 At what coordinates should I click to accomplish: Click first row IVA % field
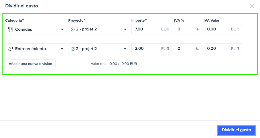pyautogui.click(x=188, y=29)
